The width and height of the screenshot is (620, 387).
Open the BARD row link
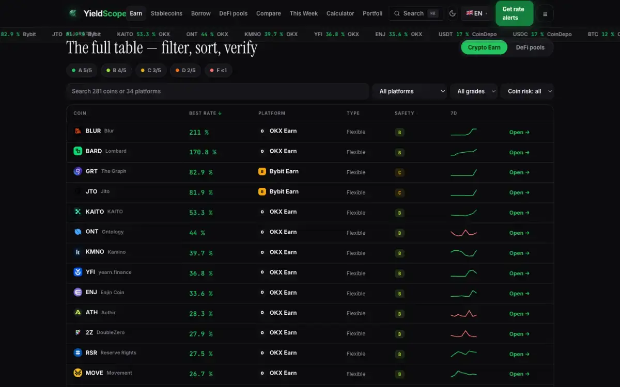click(x=519, y=152)
